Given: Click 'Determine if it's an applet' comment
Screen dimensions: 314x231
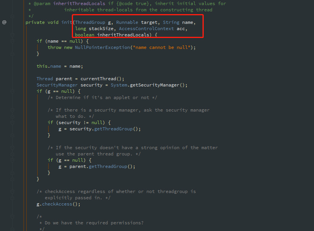Looking at the screenshot, I should click(x=102, y=97).
